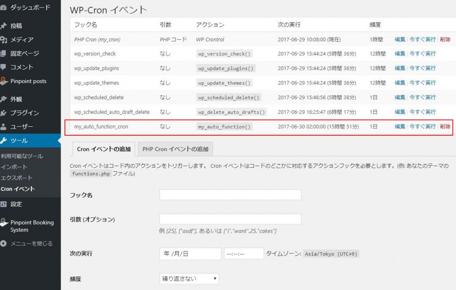456x290 pixels.
Task: Edit the wp_update_plugins event
Action: (x=400, y=68)
